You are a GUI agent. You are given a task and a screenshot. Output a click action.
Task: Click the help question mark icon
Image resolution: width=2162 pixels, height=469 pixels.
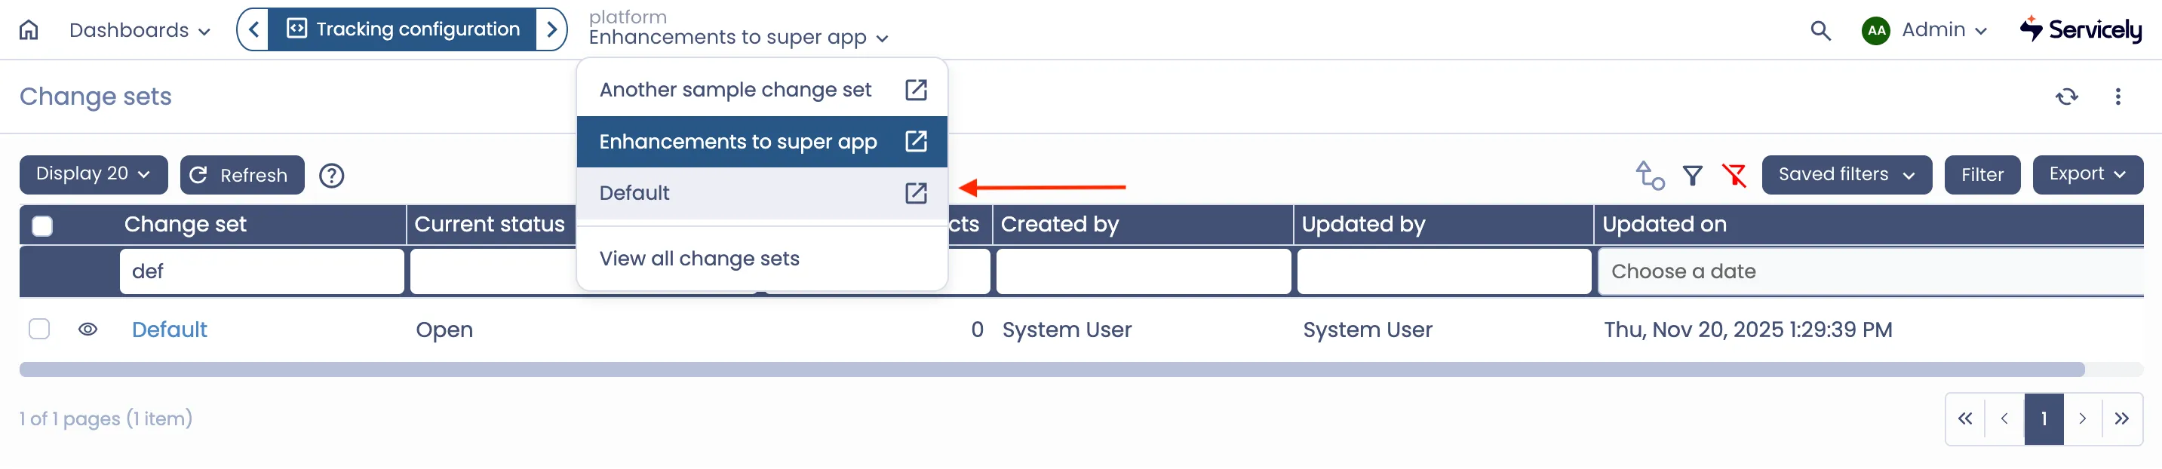(331, 176)
